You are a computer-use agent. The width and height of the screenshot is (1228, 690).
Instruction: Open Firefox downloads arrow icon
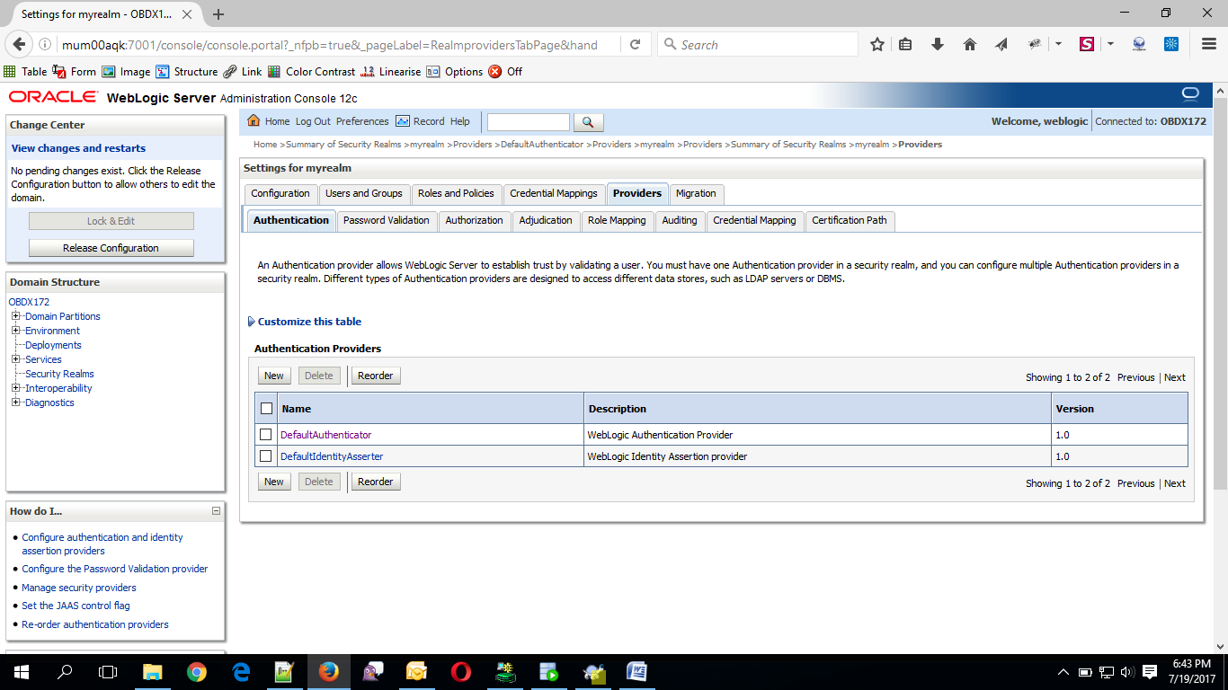click(938, 44)
